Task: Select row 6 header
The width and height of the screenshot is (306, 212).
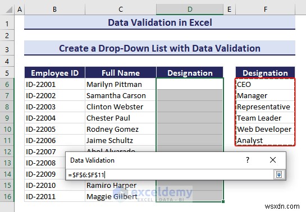Action: point(7,84)
